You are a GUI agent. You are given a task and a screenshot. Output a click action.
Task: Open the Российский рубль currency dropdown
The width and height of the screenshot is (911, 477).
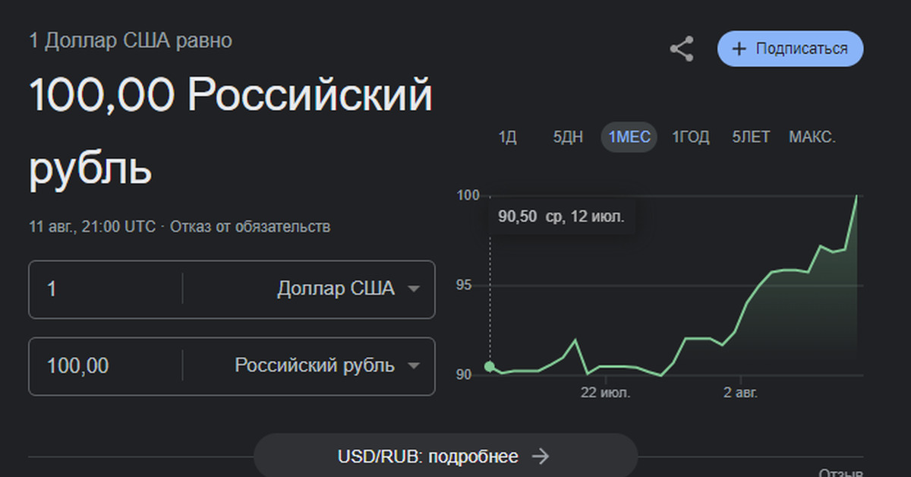click(x=326, y=366)
